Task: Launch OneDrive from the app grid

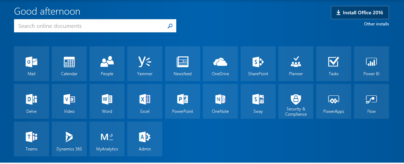Action: coord(220,64)
